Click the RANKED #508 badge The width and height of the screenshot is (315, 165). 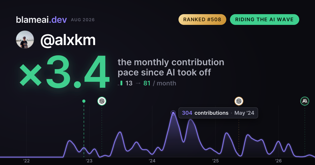coord(202,20)
